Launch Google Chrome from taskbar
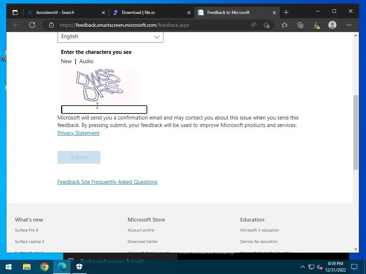 tap(44, 267)
